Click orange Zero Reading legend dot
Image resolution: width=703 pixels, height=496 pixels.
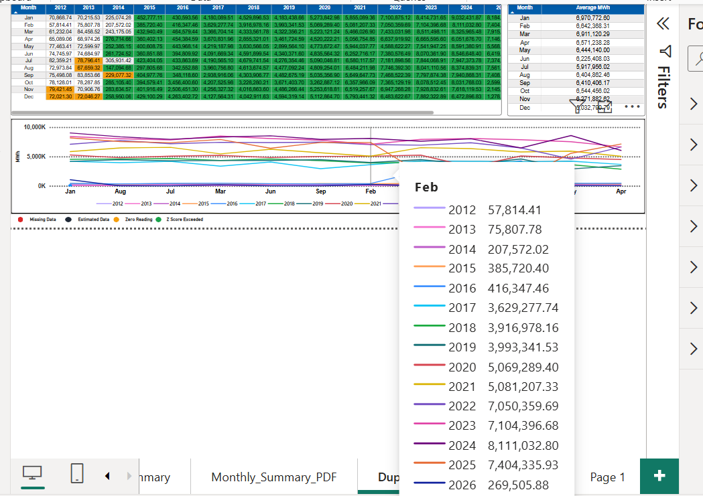pos(117,220)
